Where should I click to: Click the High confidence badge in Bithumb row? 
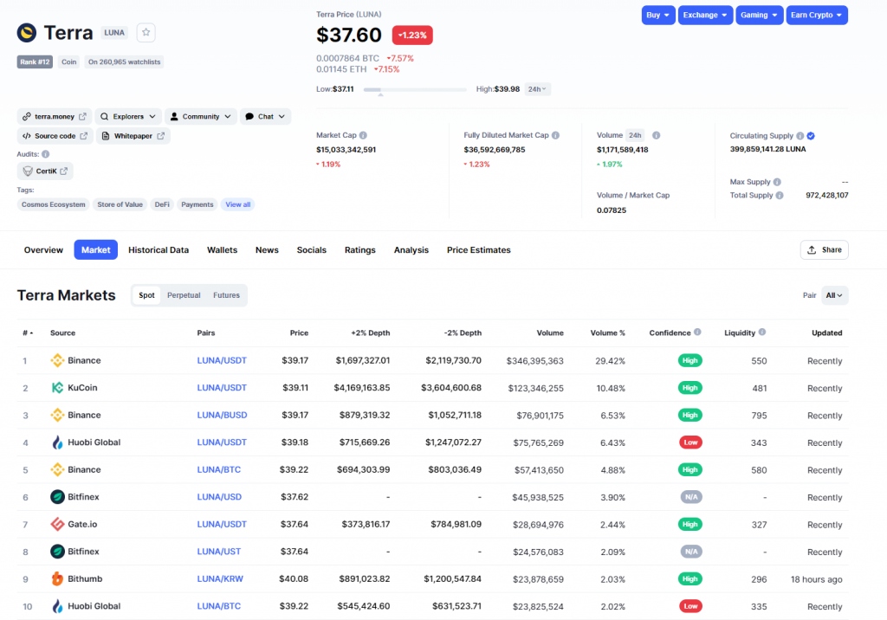click(x=690, y=578)
